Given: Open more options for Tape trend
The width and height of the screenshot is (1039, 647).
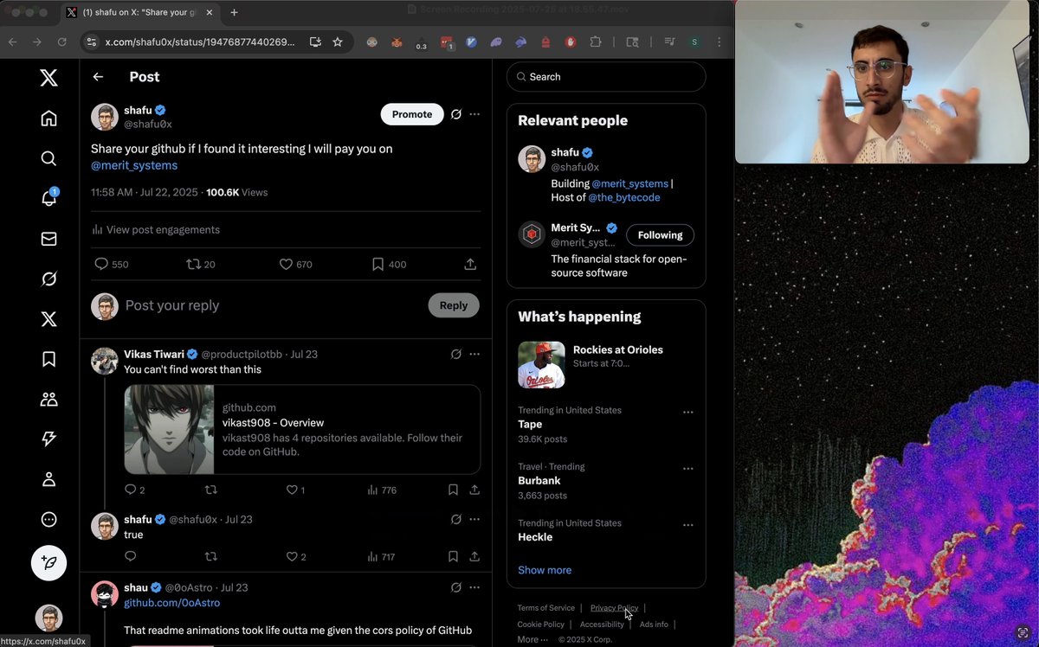Looking at the screenshot, I should (688, 413).
